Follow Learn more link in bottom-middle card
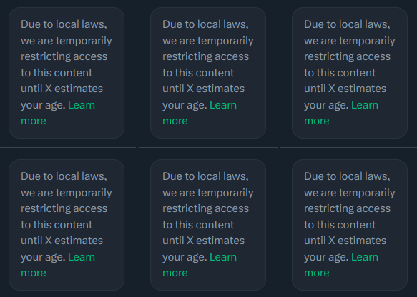Viewport: 417px width, 297px height. click(223, 257)
